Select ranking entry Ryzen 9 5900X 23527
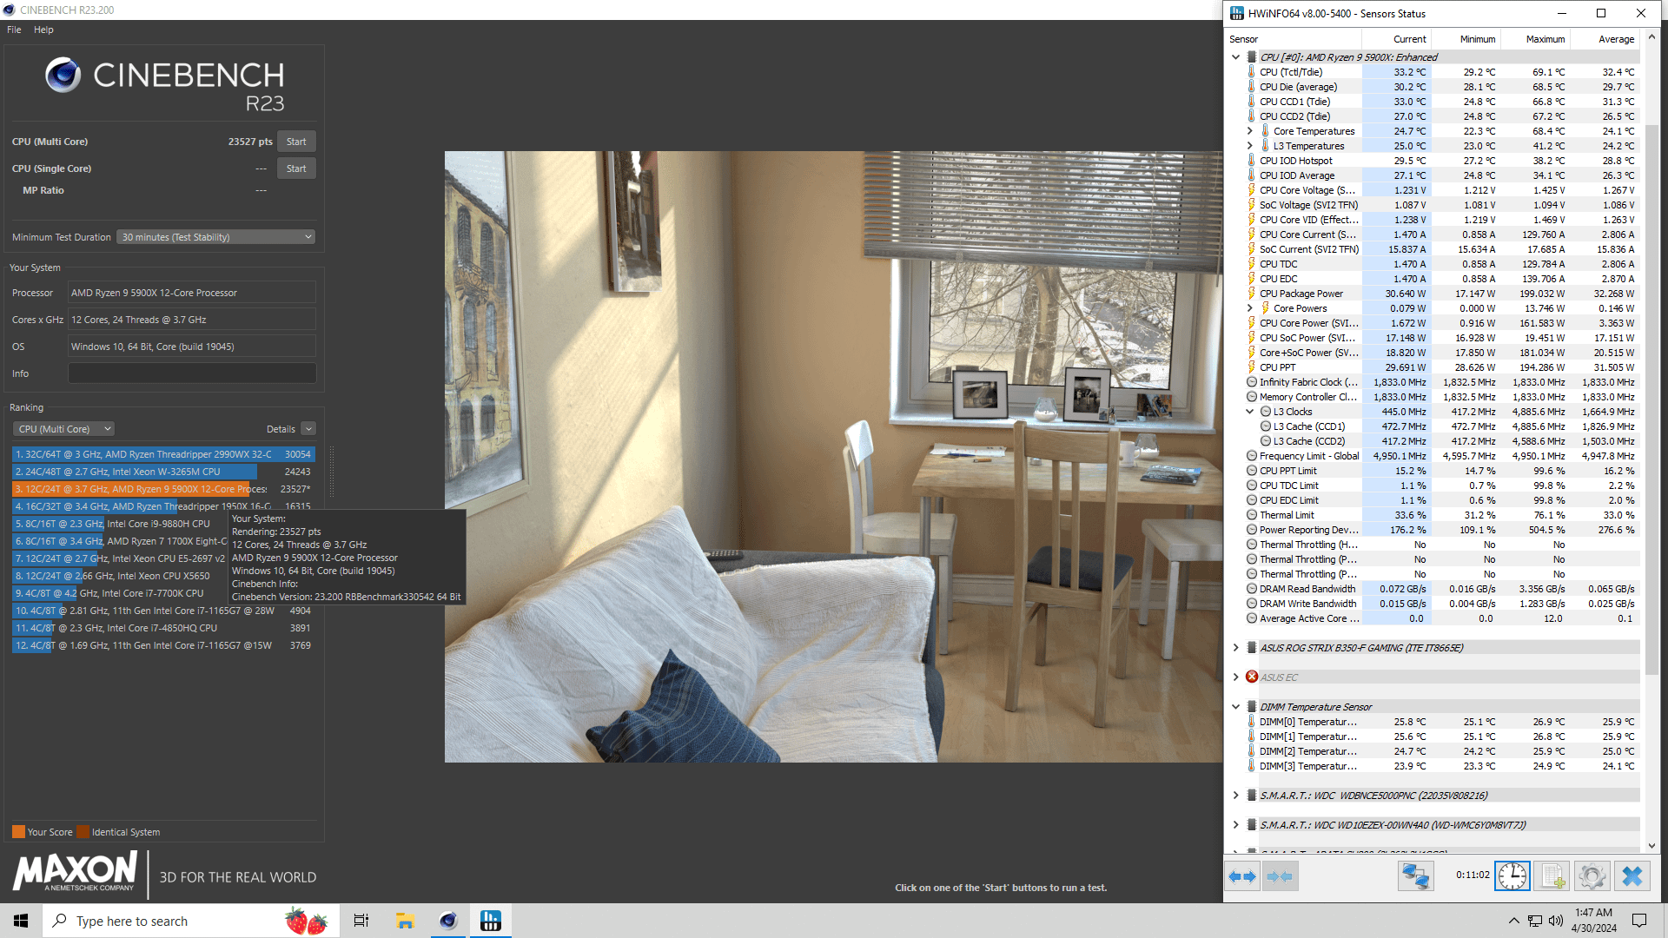This screenshot has height=938, width=1668. 163,489
